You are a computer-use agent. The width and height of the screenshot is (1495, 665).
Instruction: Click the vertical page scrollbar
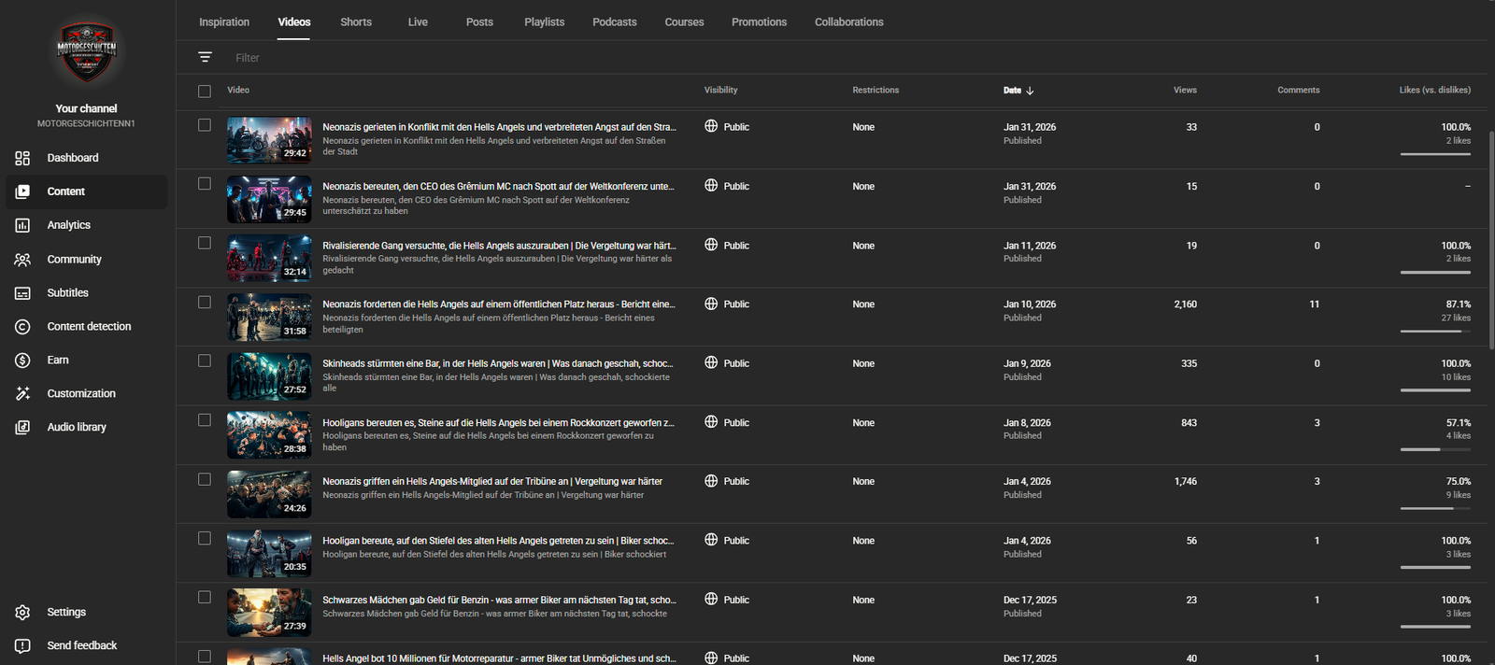click(x=1491, y=241)
